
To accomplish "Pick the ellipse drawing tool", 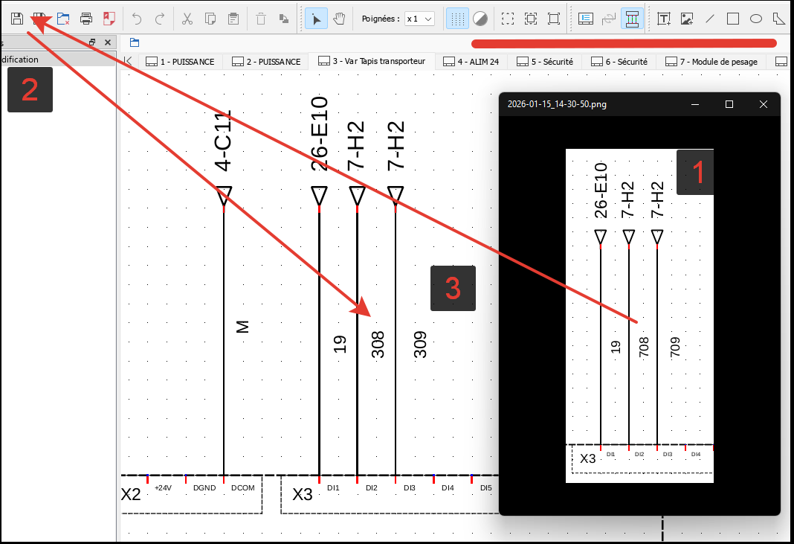I will [x=756, y=19].
